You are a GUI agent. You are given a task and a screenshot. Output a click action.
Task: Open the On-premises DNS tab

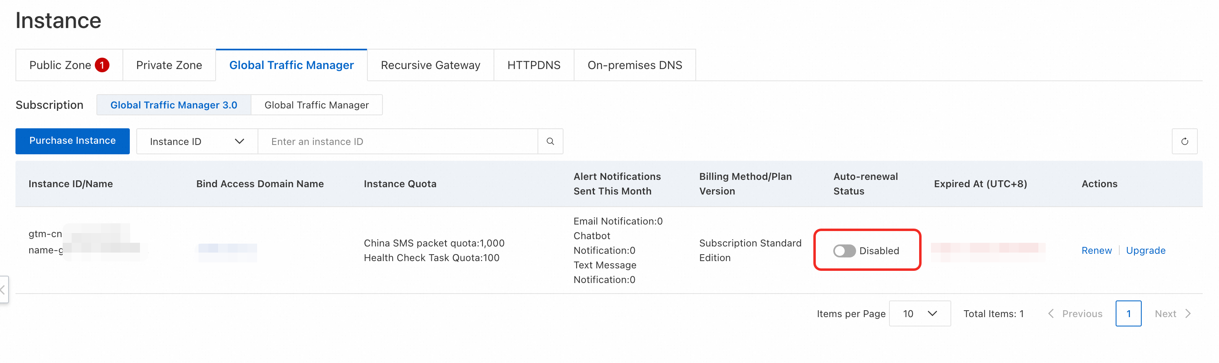635,65
